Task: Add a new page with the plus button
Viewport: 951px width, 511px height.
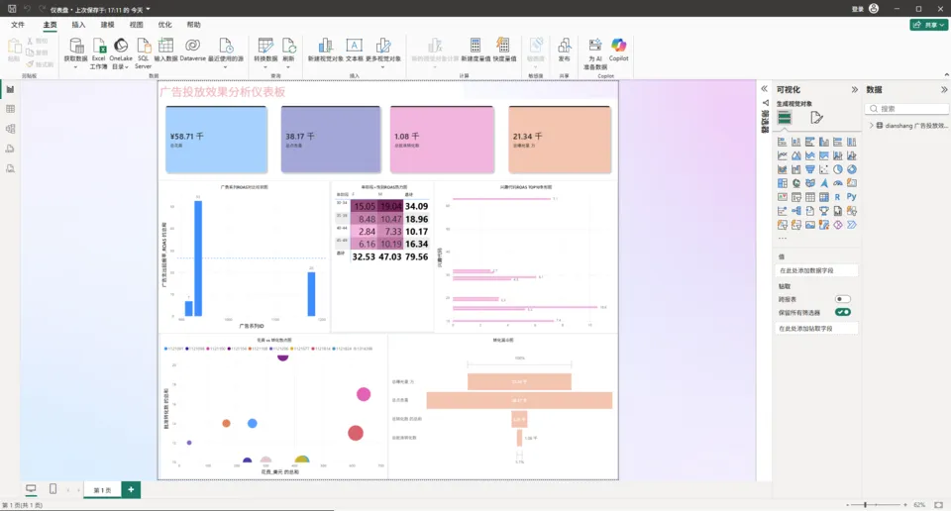Action: [131, 490]
